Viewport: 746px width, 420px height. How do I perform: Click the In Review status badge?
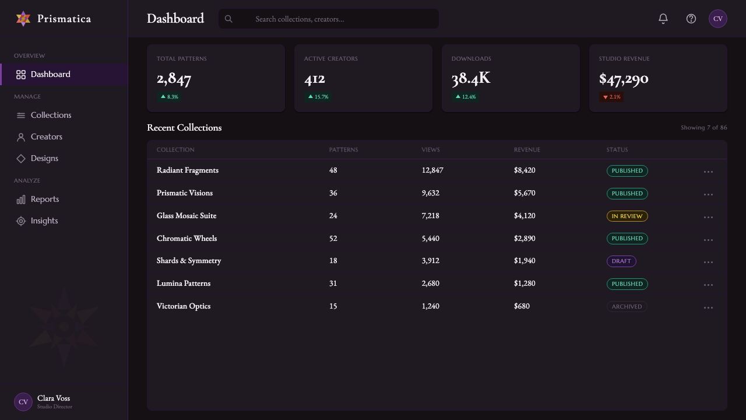[x=627, y=216]
